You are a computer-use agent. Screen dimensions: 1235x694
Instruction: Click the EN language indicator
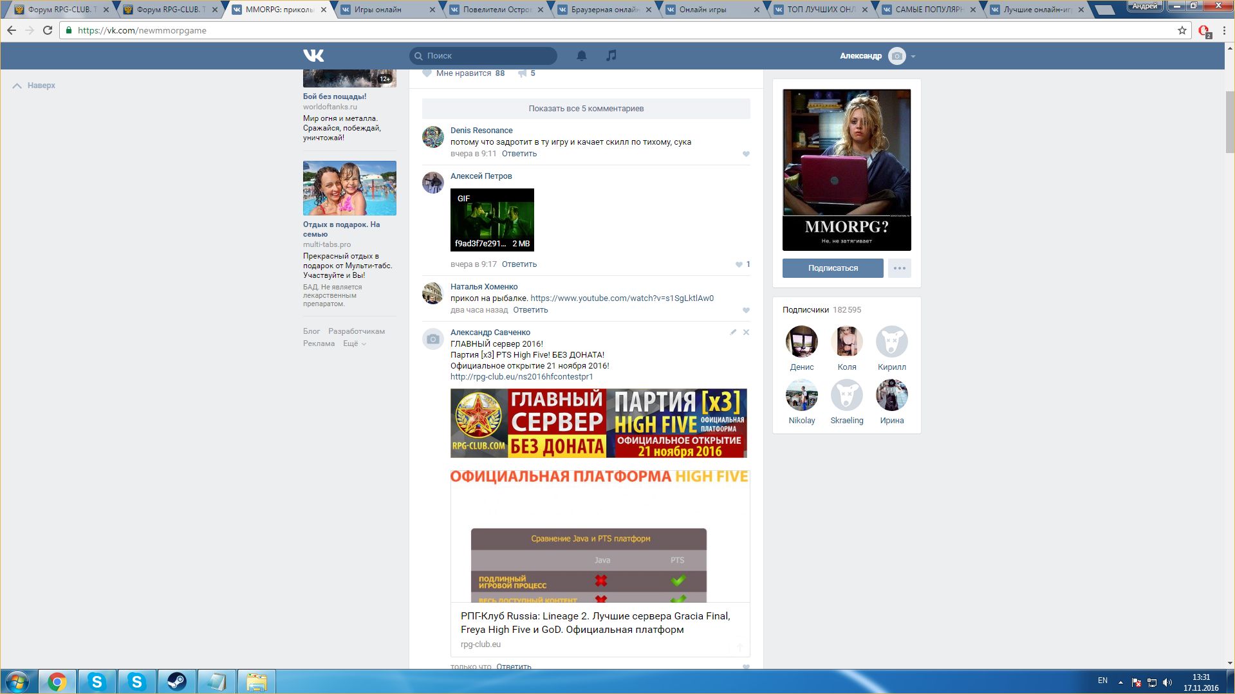1102,680
